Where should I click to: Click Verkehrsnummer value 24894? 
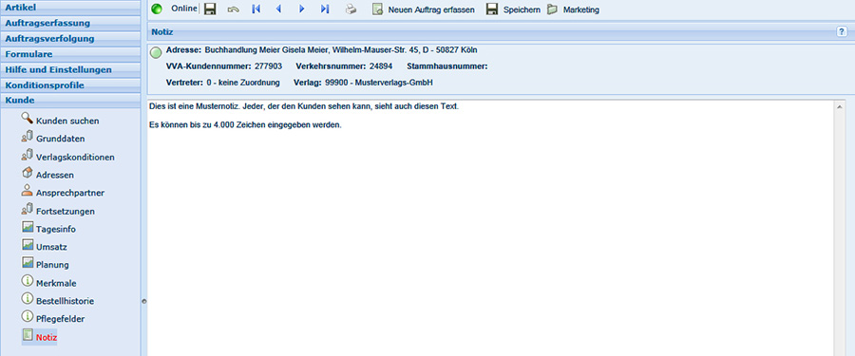tap(381, 66)
